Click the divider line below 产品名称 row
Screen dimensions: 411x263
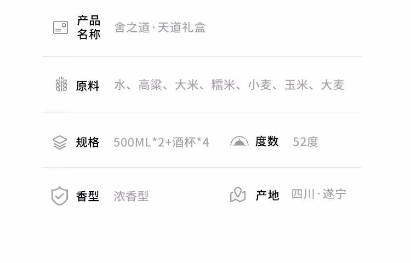click(x=202, y=56)
